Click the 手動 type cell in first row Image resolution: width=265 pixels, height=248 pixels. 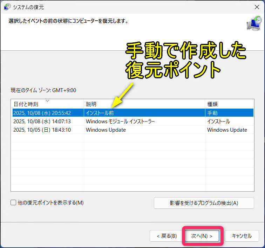click(x=212, y=113)
